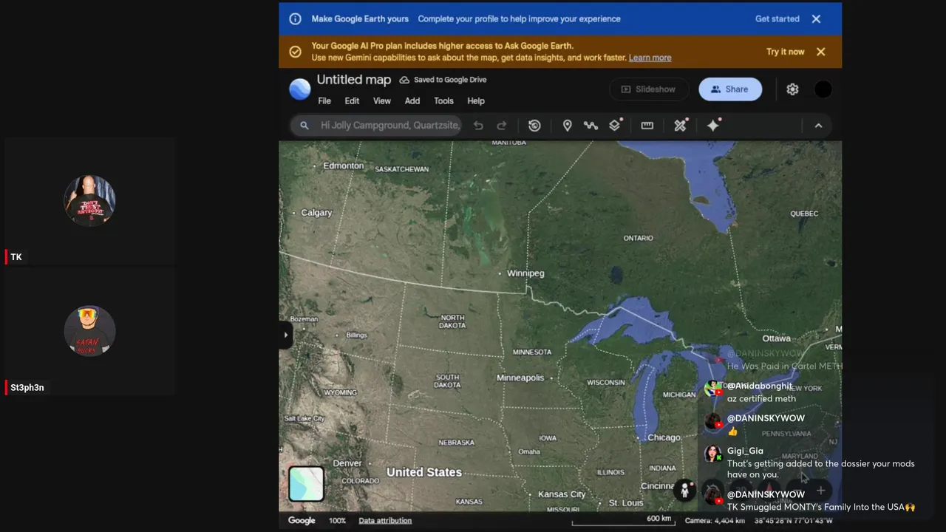Open the design tools icon
This screenshot has height=532, width=946.
(x=681, y=125)
